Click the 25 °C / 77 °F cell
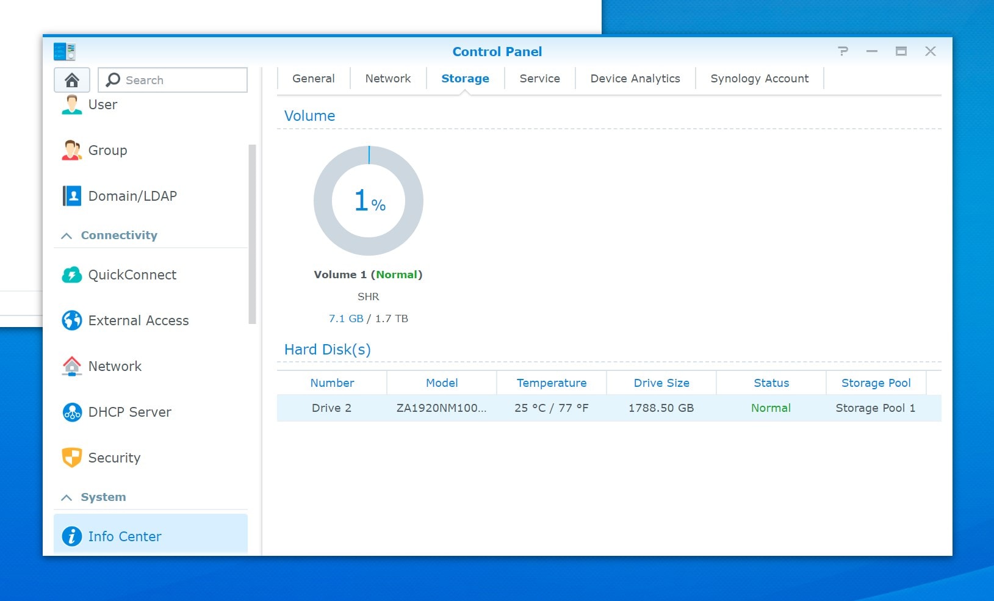The height and width of the screenshot is (601, 994). (552, 408)
